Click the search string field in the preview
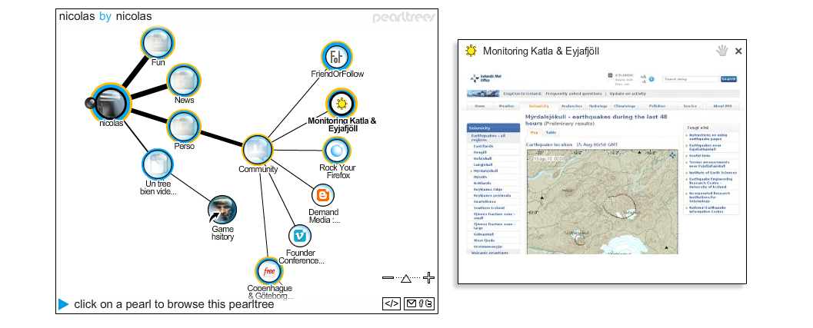813x328 pixels. 691,79
